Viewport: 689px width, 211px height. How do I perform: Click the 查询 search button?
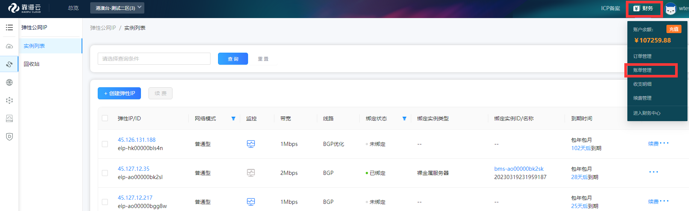pyautogui.click(x=233, y=59)
